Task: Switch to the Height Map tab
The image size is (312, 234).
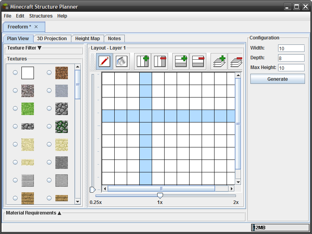Action: coord(87,39)
